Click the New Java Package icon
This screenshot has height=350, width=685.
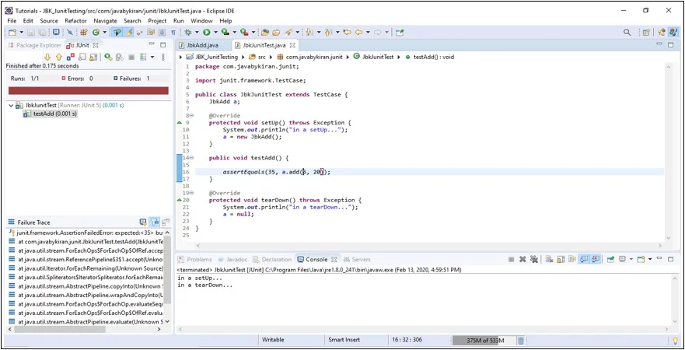click(83, 33)
